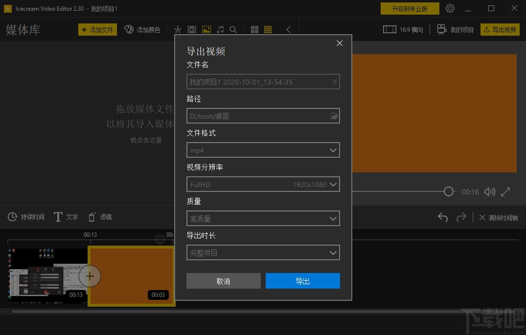Filter media library by music note icon
526x335 pixels.
220,30
